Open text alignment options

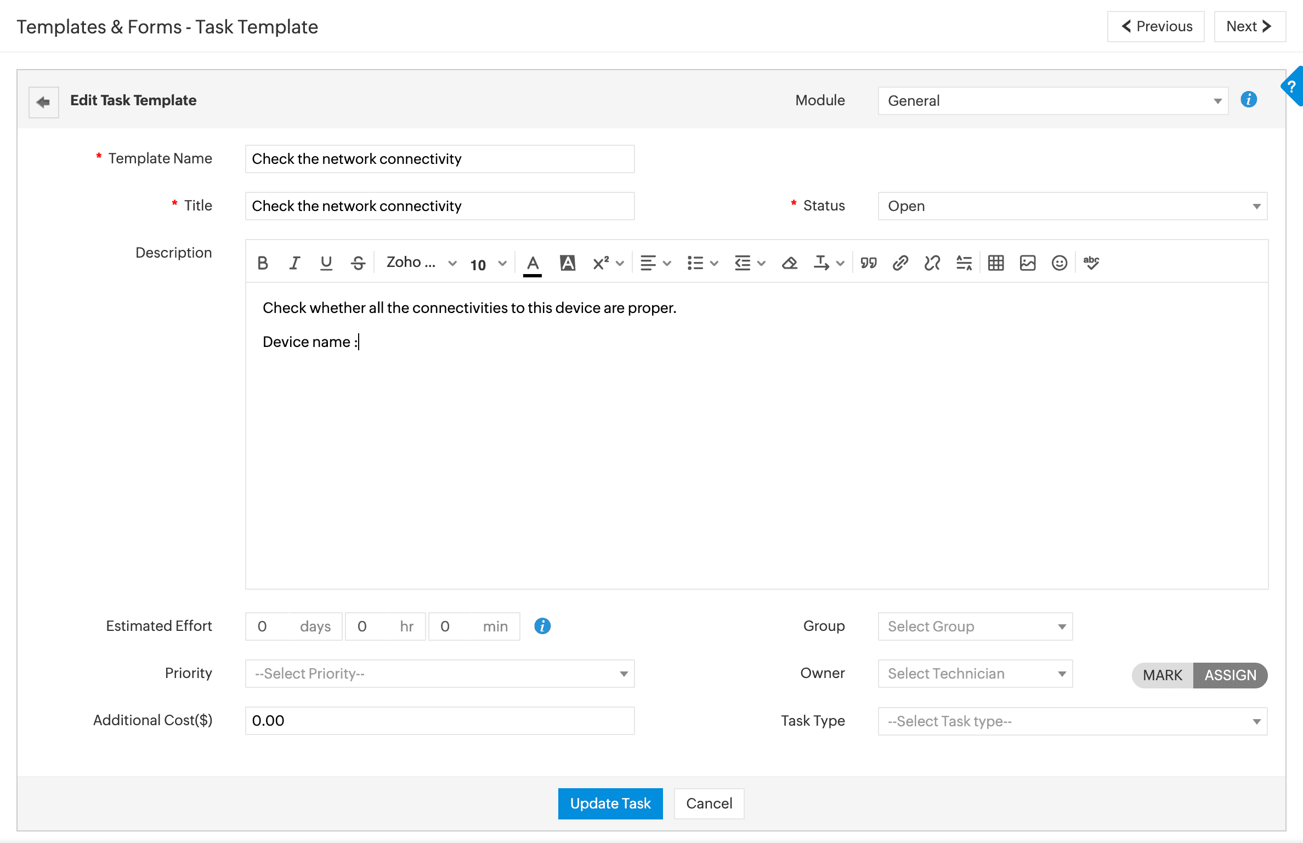pos(655,263)
